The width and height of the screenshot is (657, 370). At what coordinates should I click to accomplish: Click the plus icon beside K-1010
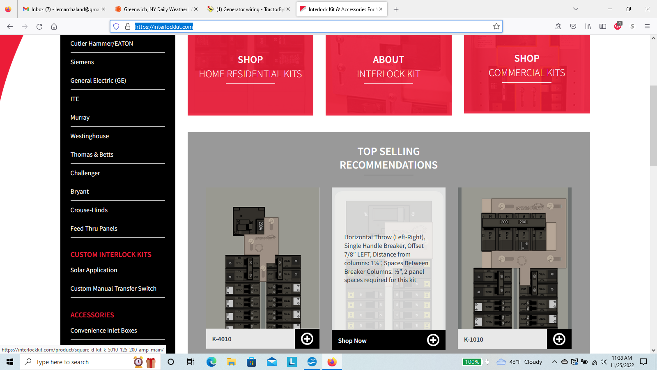559,339
